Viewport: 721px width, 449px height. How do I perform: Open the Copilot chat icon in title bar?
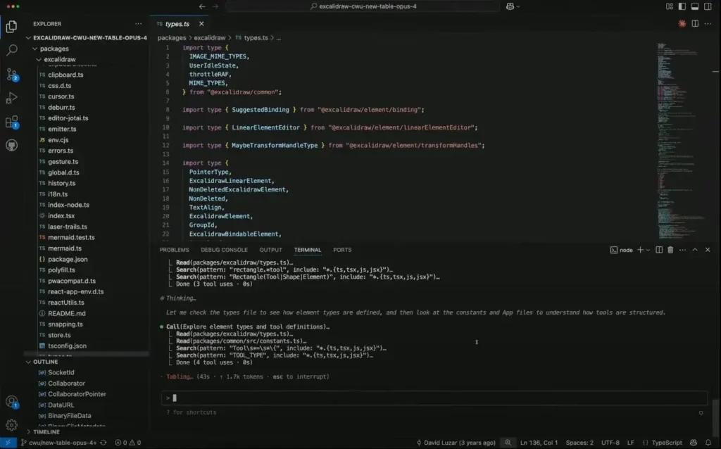(x=510, y=6)
